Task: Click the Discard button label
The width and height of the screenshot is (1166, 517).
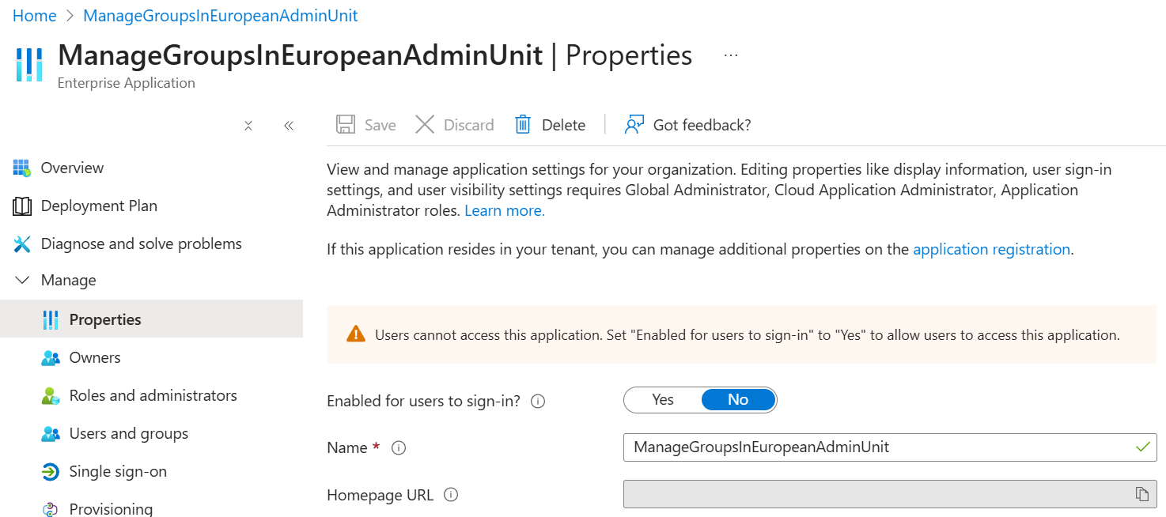Action: (x=468, y=125)
